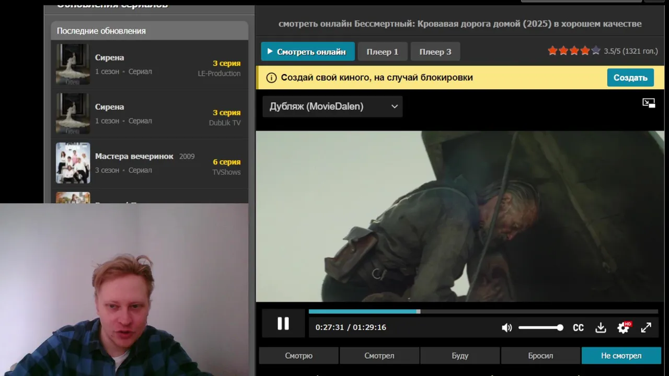Toggle CC subtitles in player
Viewport: 669px width, 376px height.
click(x=578, y=328)
